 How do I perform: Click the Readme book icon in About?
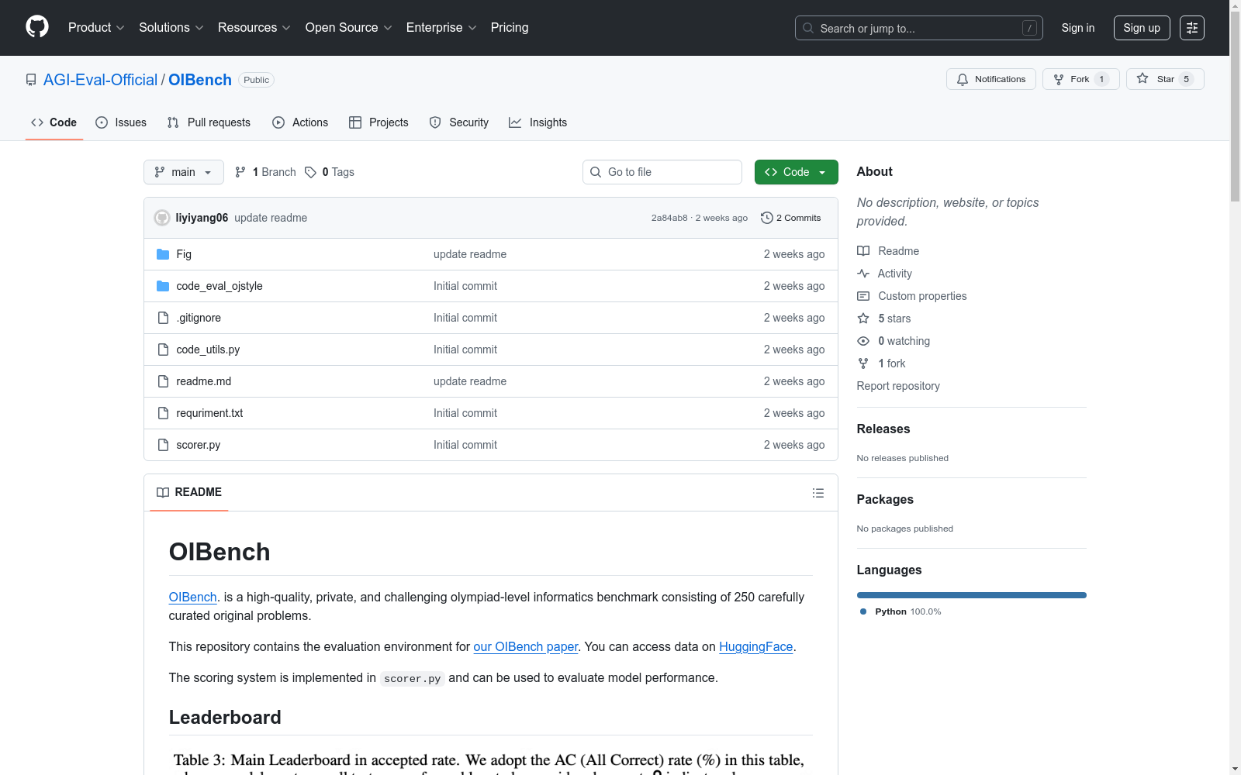[863, 251]
